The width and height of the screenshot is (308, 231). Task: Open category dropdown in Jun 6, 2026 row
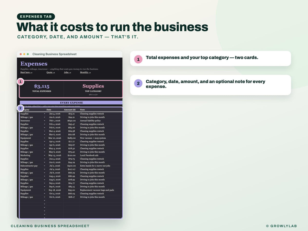(44, 162)
